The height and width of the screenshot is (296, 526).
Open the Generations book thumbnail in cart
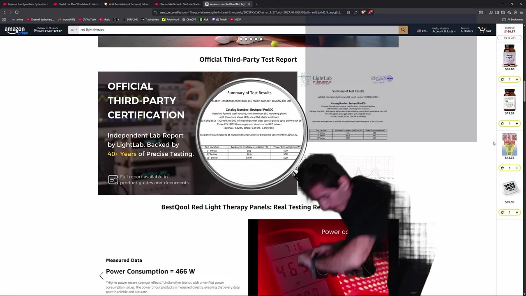[x=510, y=144]
